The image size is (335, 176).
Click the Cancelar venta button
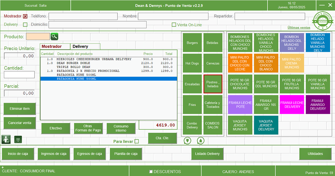[20, 123]
